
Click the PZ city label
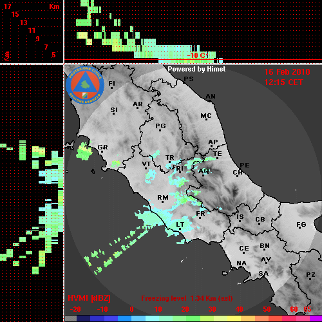click(x=310, y=275)
